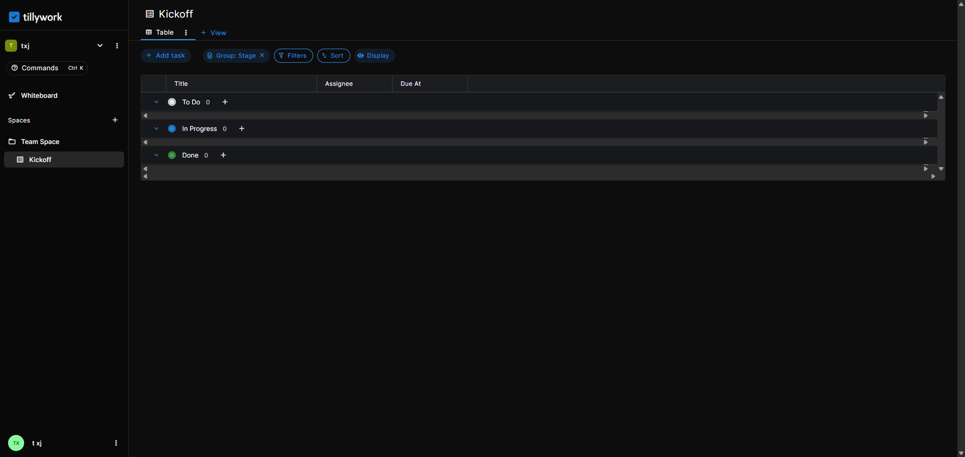Screen dimensions: 965x457
Task: Open the Commands search box
Action: click(47, 68)
